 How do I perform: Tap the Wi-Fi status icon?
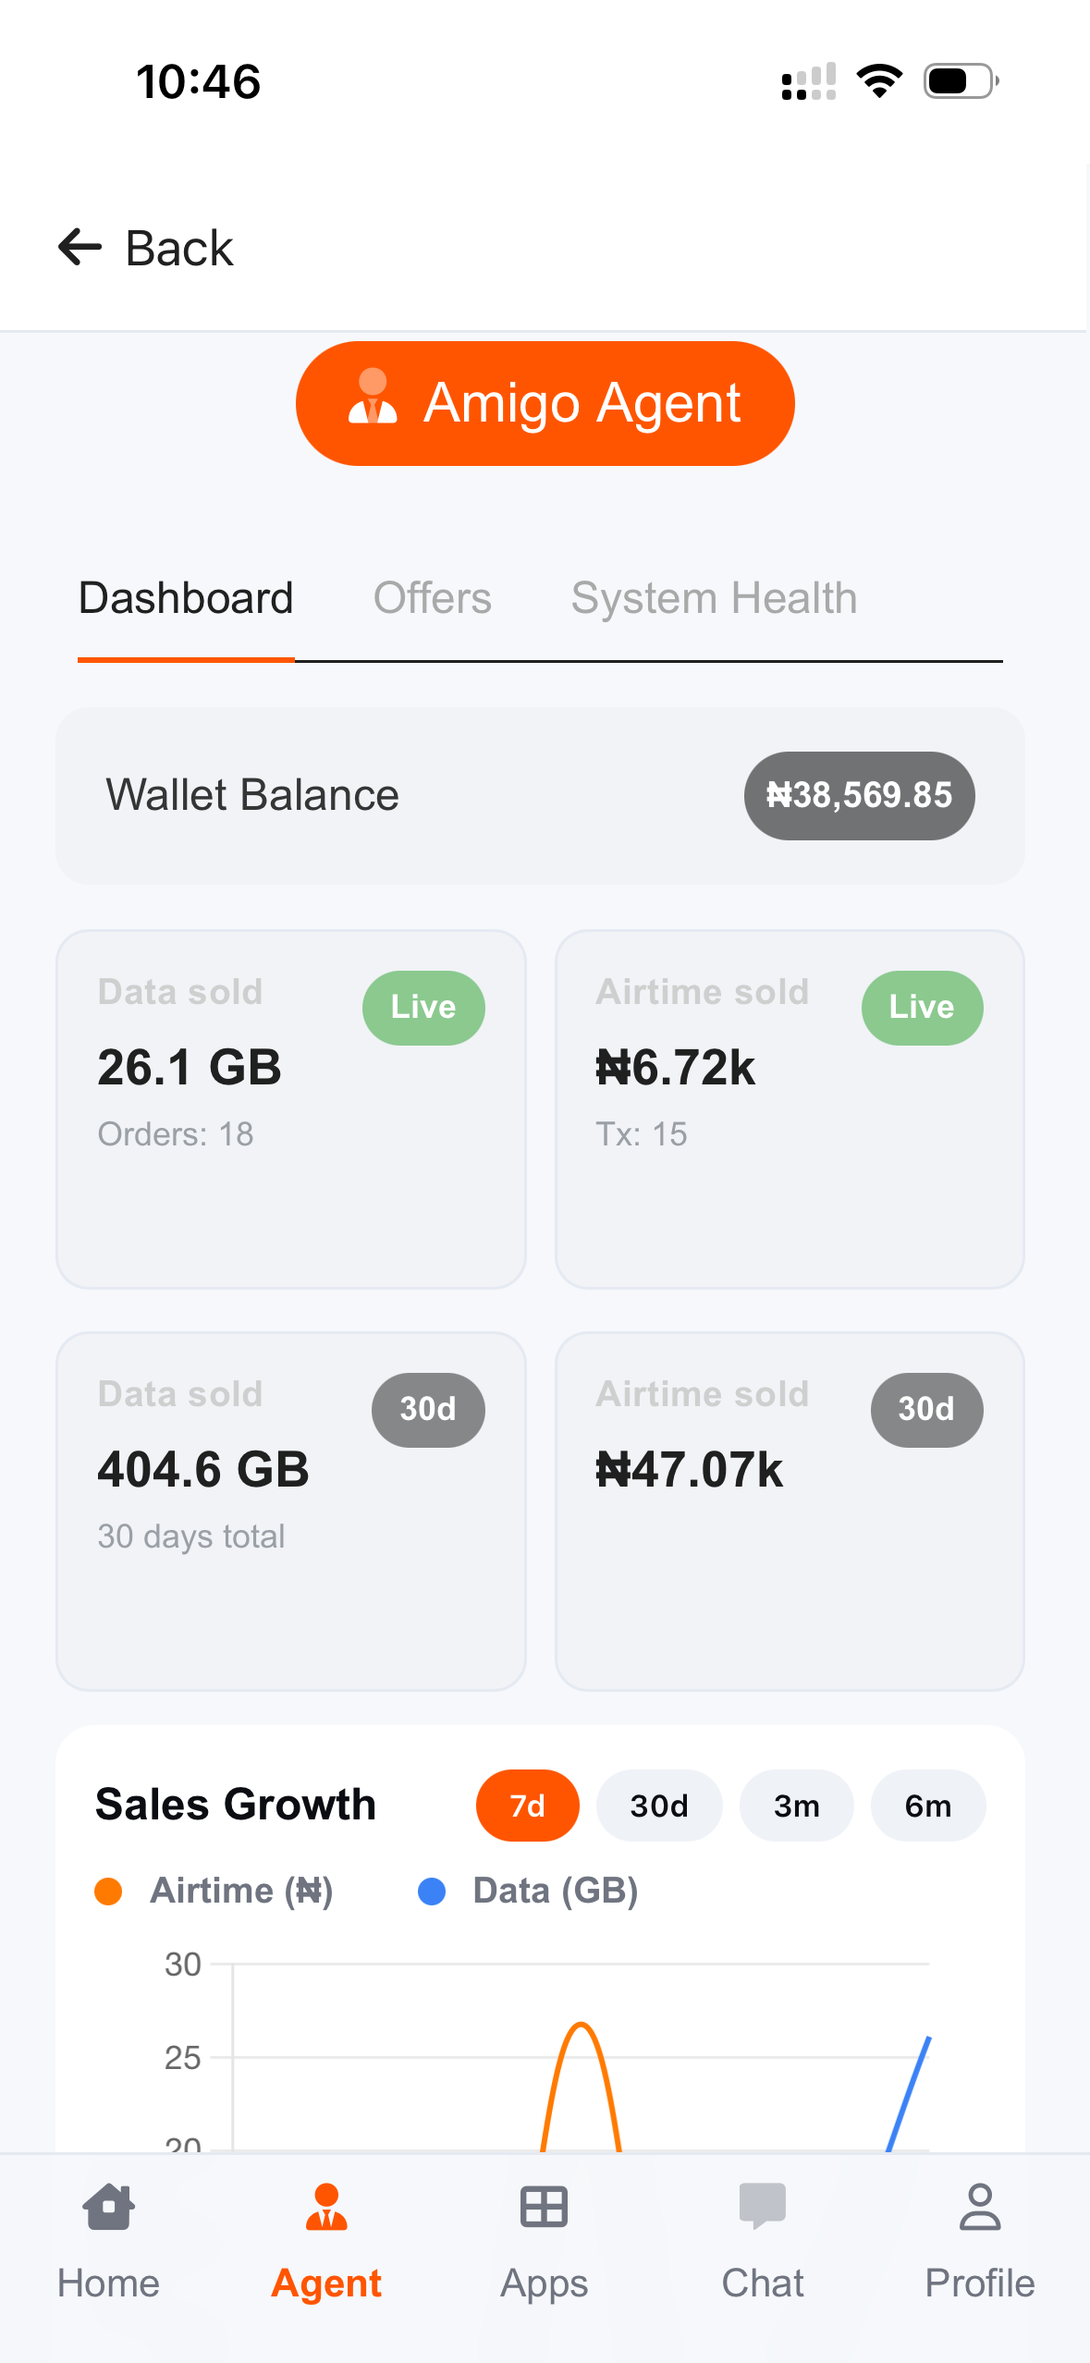tap(879, 81)
